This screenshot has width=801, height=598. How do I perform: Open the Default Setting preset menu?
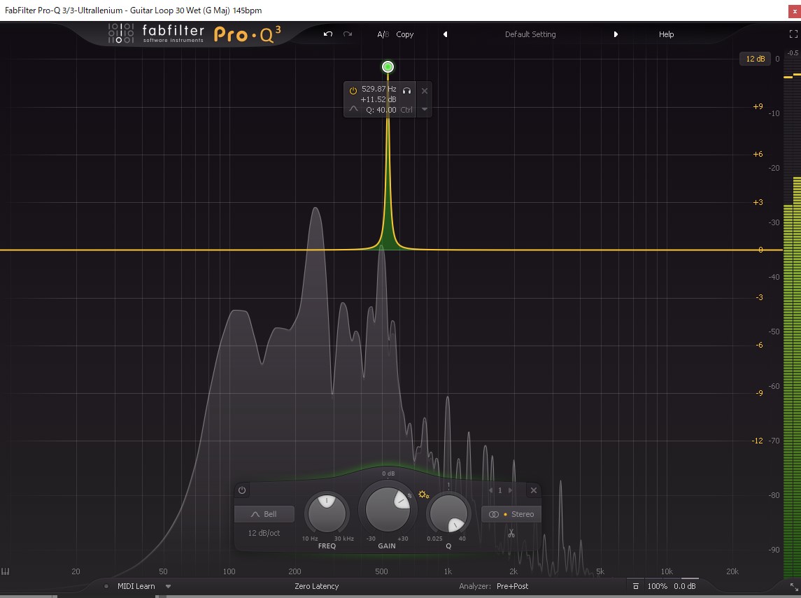tap(530, 34)
